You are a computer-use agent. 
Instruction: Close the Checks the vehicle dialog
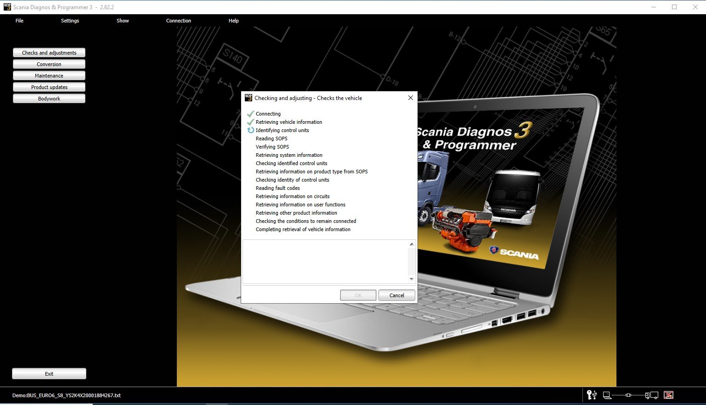tap(411, 98)
